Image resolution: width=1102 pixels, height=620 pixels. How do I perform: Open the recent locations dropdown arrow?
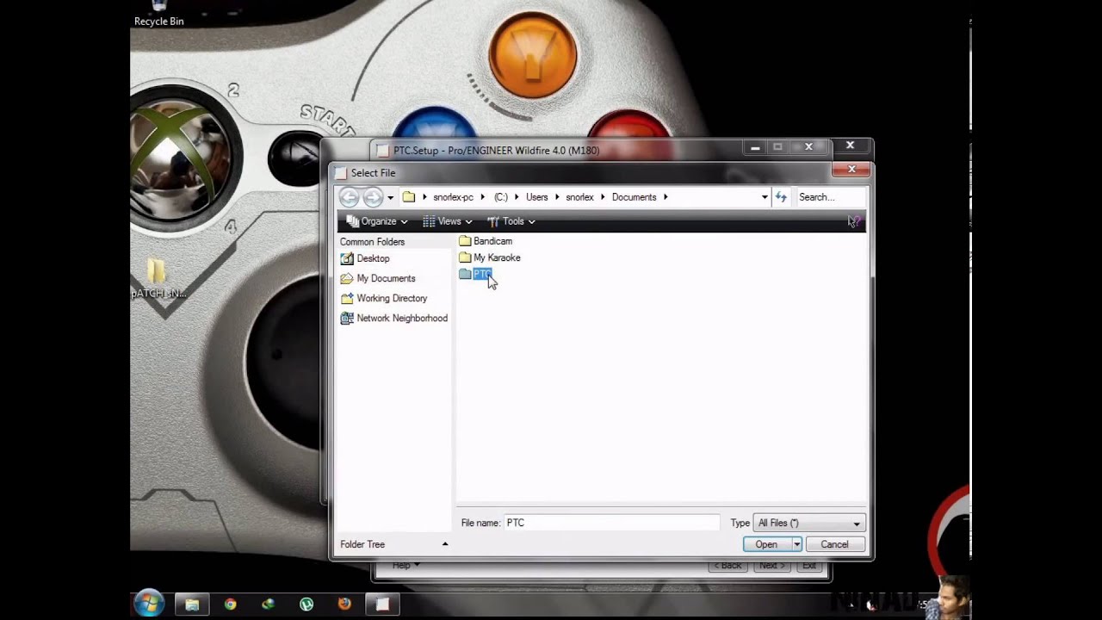click(390, 197)
